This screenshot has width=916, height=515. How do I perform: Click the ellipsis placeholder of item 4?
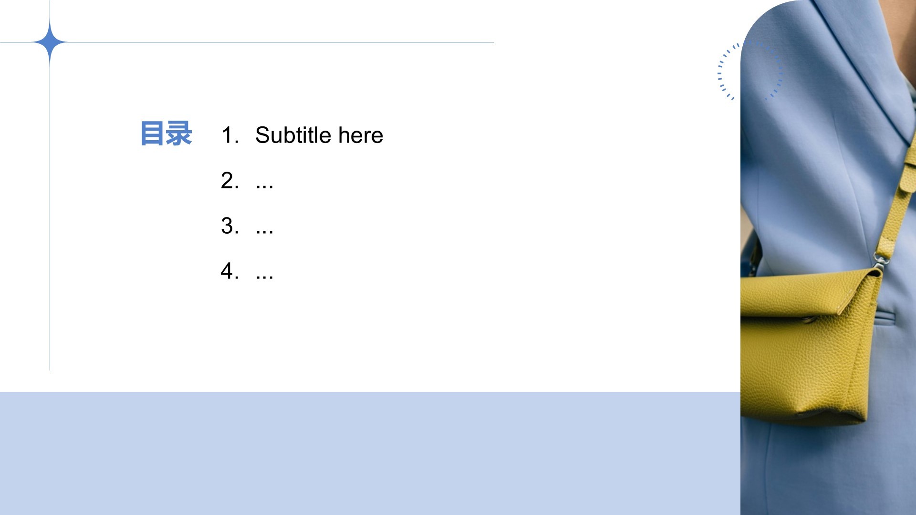tap(265, 278)
